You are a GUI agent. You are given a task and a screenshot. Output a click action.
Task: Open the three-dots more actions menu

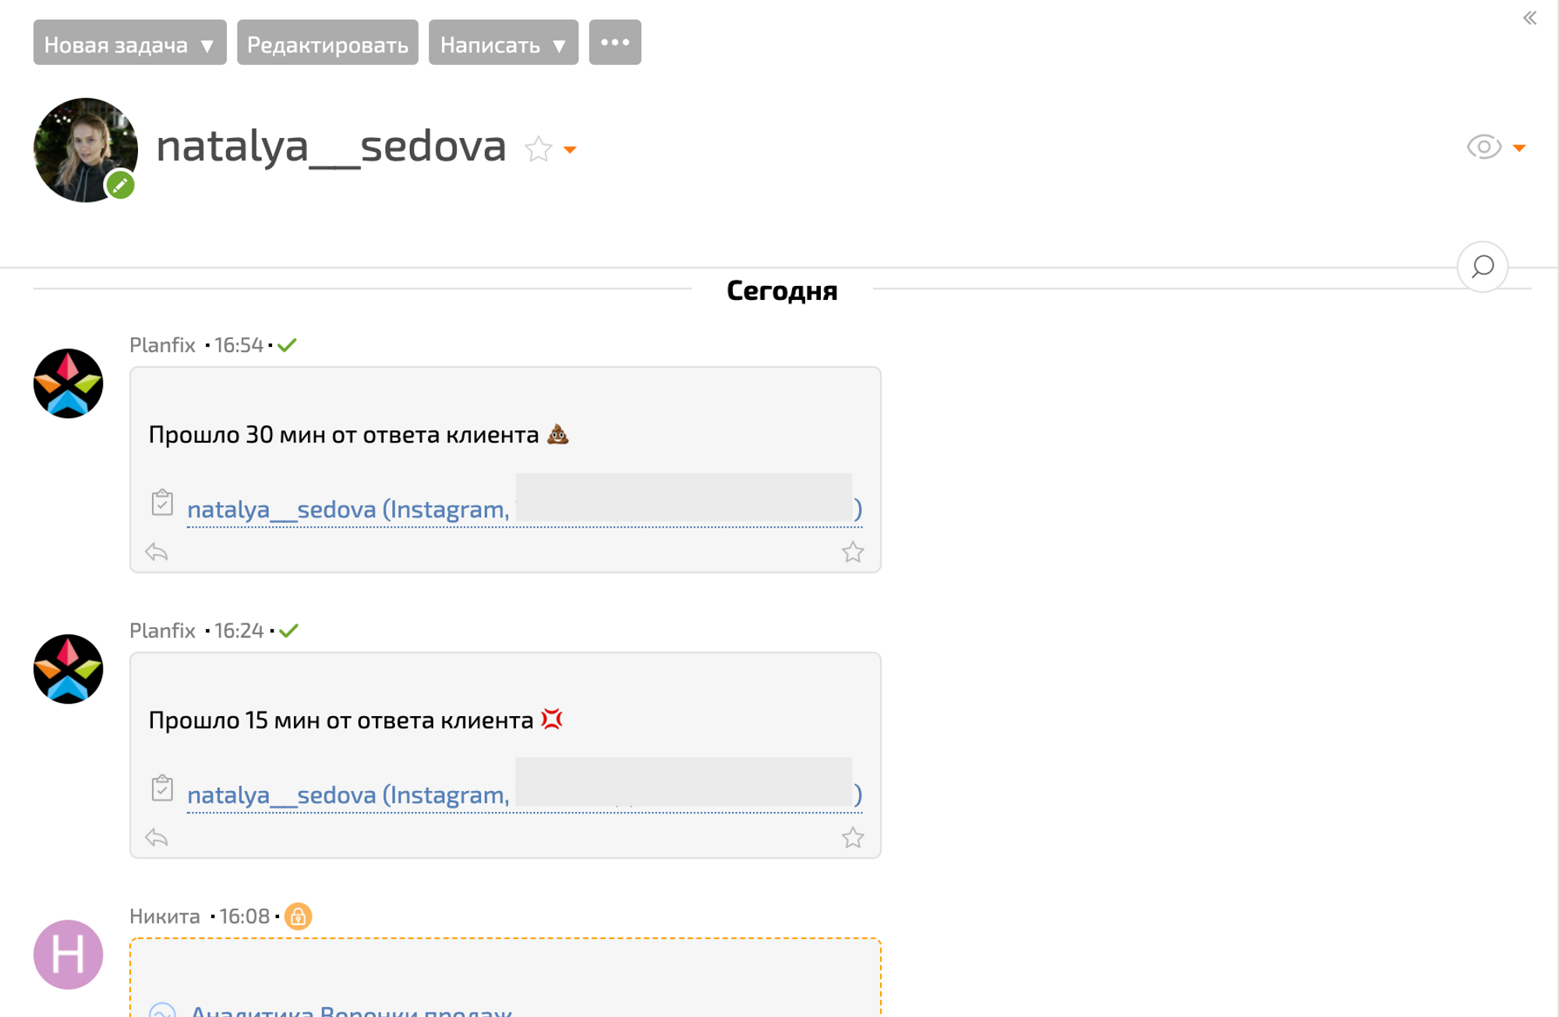614,43
